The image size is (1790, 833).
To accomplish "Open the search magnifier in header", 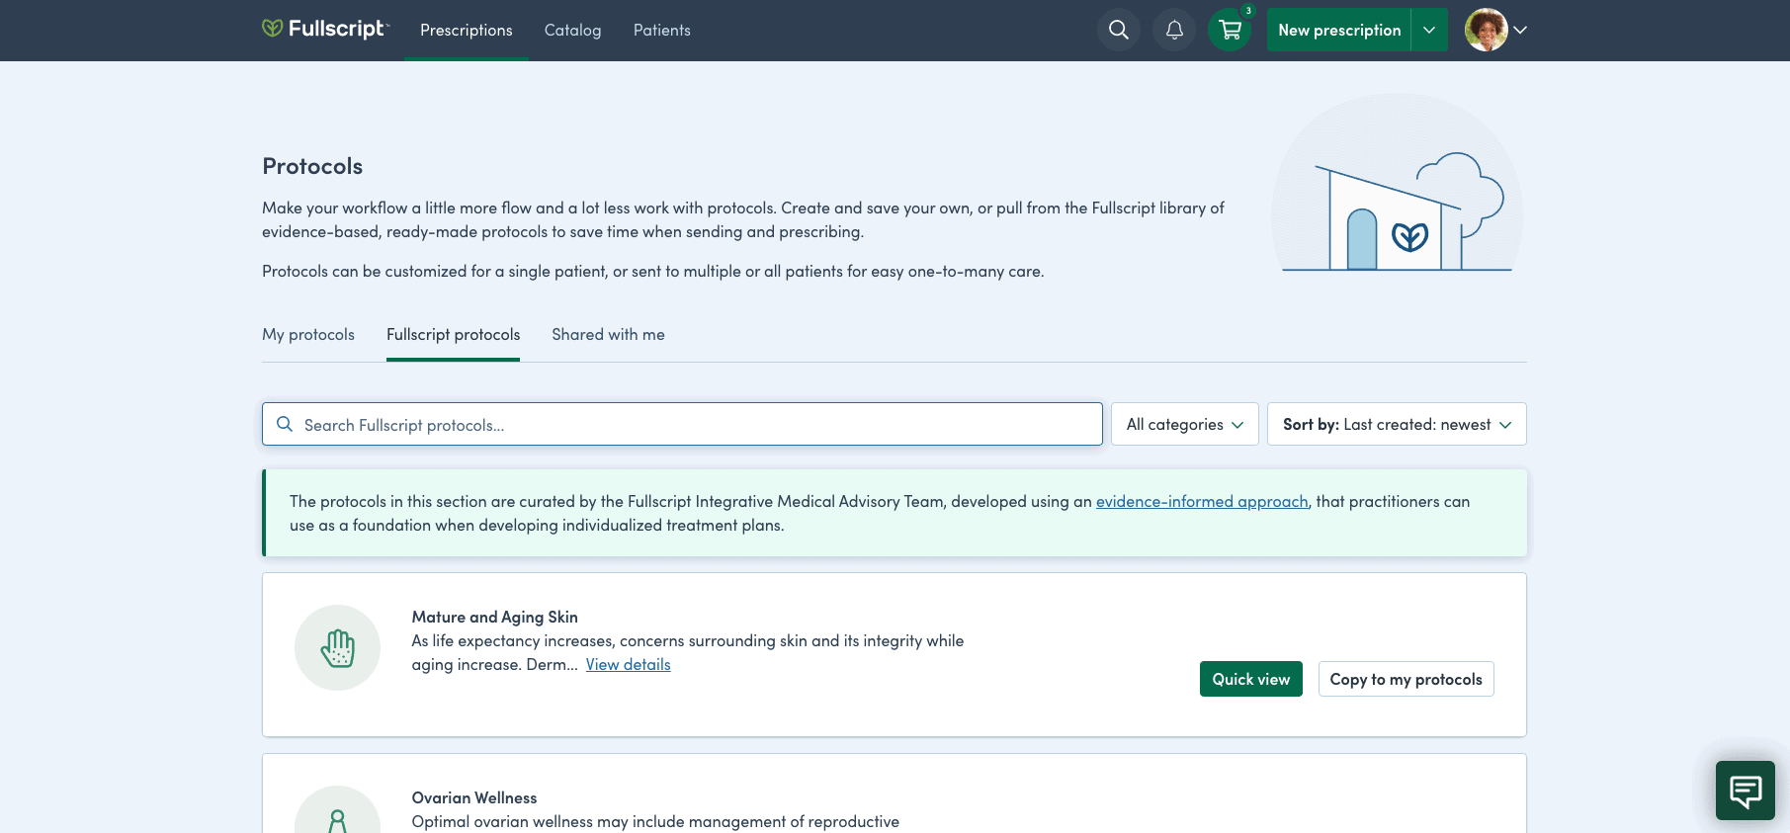I will click(x=1119, y=30).
